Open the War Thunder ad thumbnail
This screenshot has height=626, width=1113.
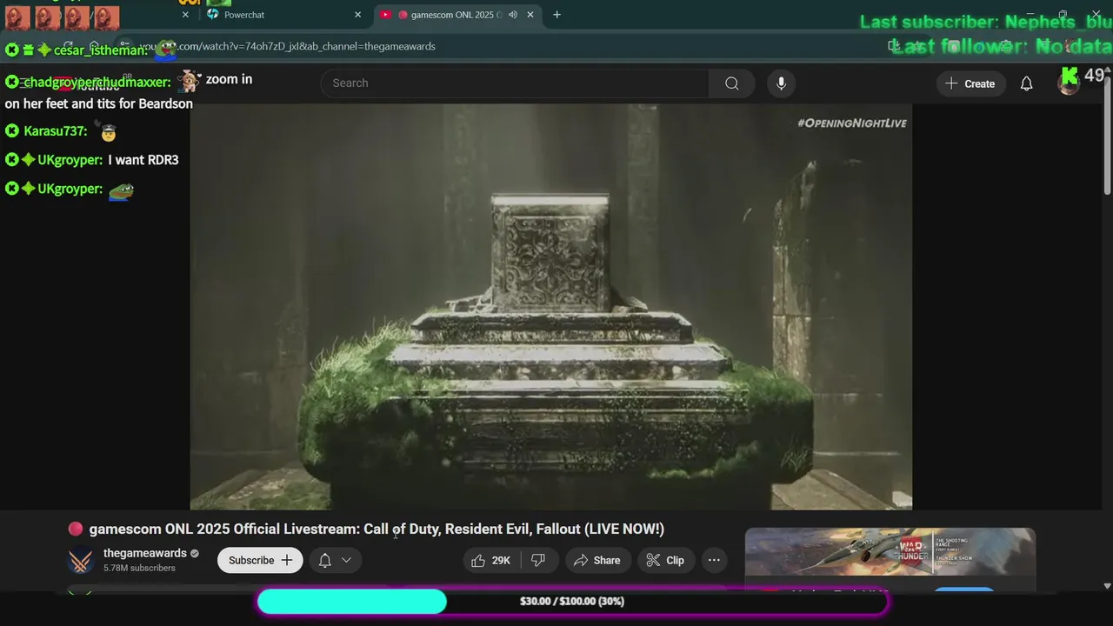coord(890,552)
